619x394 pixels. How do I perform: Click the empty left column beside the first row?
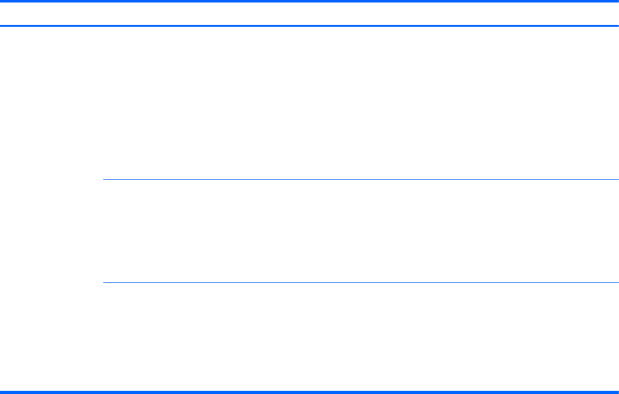[x=51, y=103]
